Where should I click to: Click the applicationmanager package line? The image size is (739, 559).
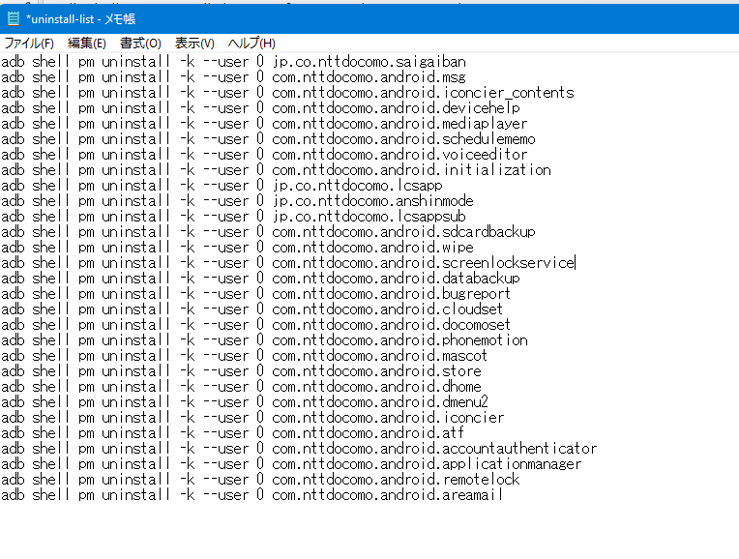coord(291,464)
